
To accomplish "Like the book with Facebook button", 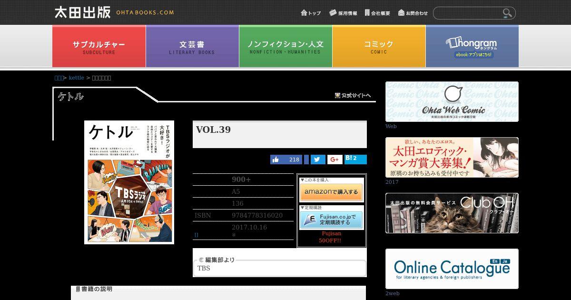I will pyautogui.click(x=286, y=160).
